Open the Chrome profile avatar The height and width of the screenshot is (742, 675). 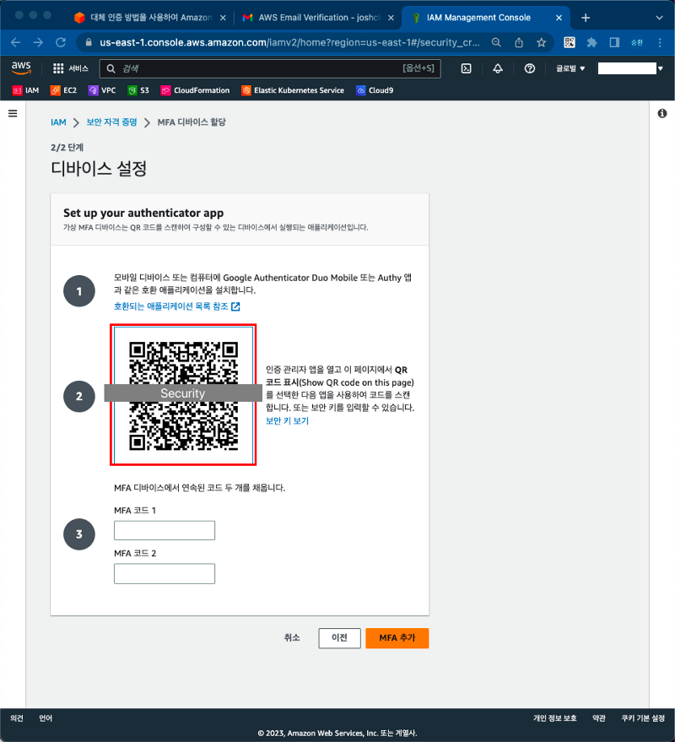click(637, 42)
